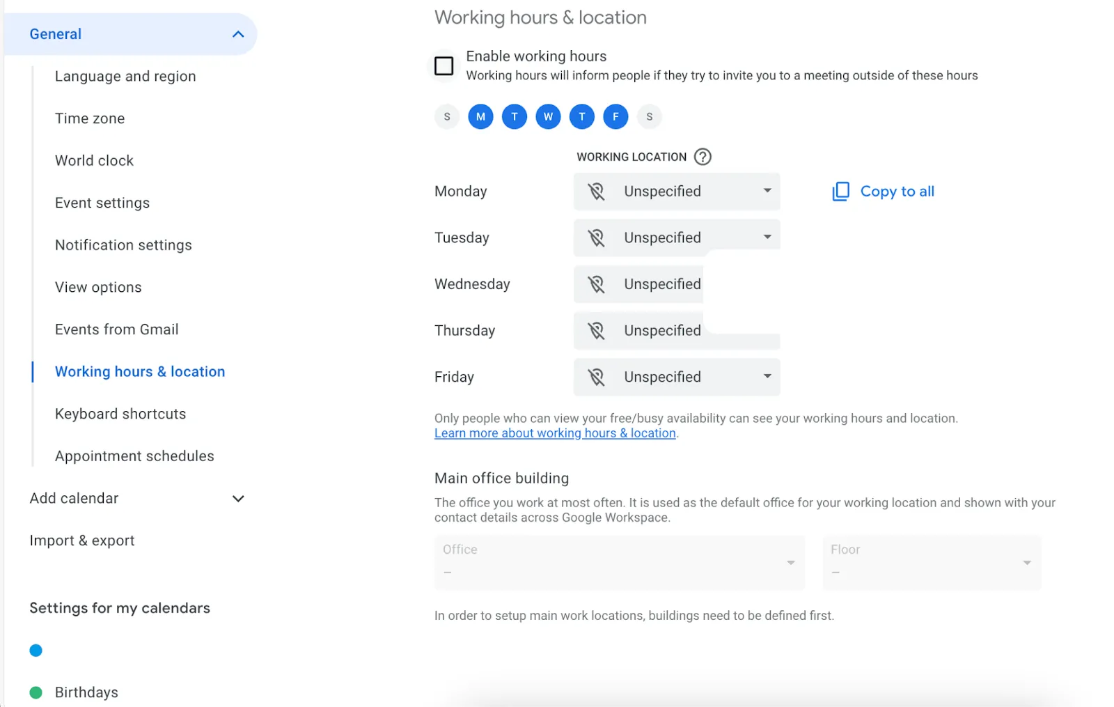Click the Main office building heading
1114x707 pixels.
[x=501, y=479]
